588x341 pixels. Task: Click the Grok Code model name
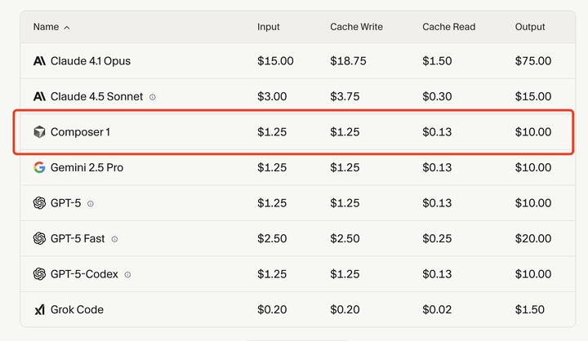coord(77,310)
